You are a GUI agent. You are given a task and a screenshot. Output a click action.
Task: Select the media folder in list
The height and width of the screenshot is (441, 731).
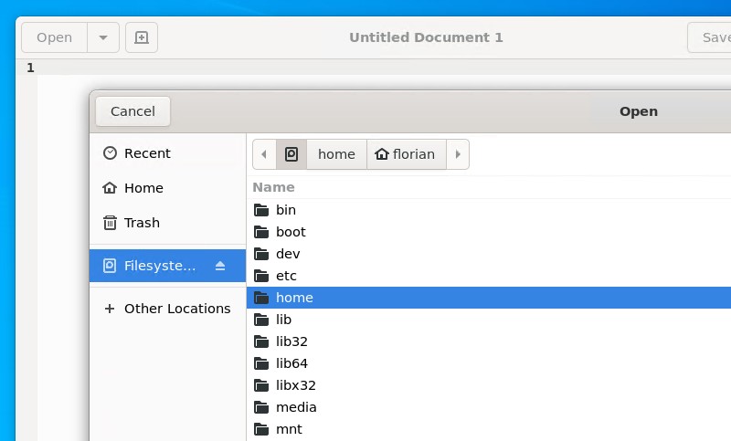[x=295, y=407]
